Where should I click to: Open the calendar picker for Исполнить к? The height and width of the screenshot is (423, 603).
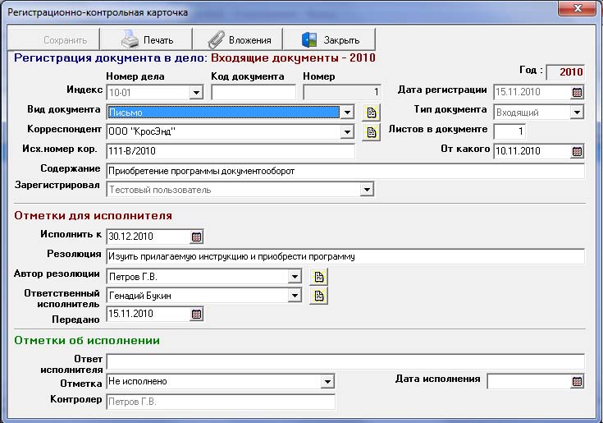click(x=196, y=237)
